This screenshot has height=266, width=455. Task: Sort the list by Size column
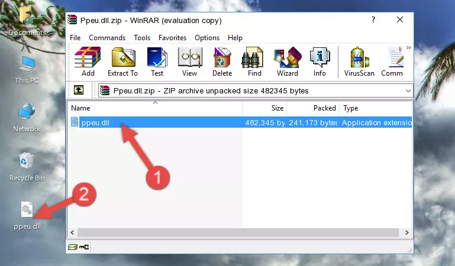[264, 108]
